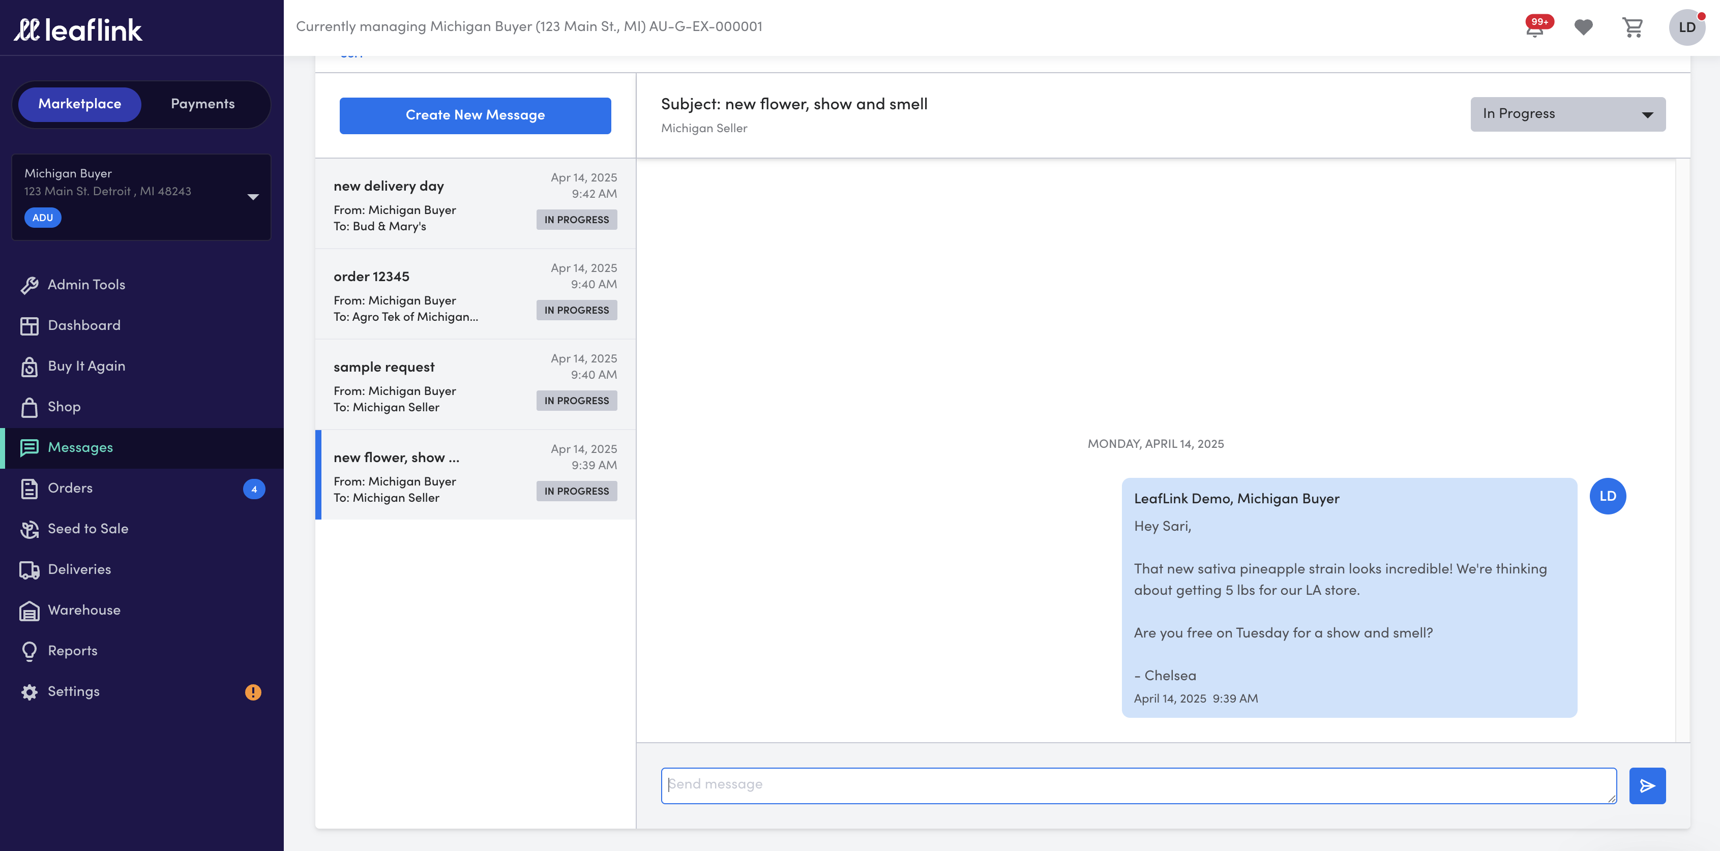Click the 'MONDAY, APRIL 14, 2025' date separator
The height and width of the screenshot is (851, 1720).
(x=1155, y=444)
